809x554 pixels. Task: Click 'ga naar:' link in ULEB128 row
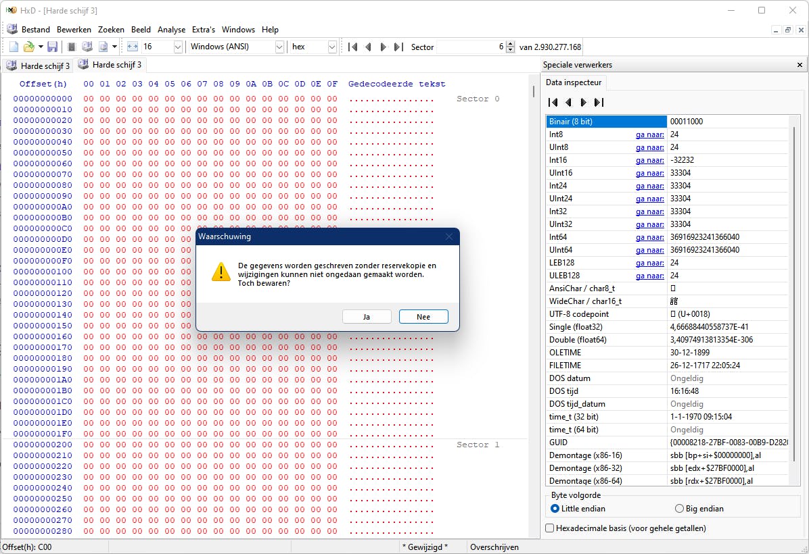tap(649, 276)
